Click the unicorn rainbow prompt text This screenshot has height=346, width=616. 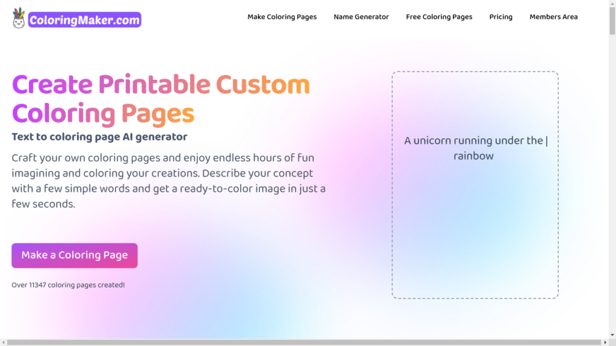(475, 148)
